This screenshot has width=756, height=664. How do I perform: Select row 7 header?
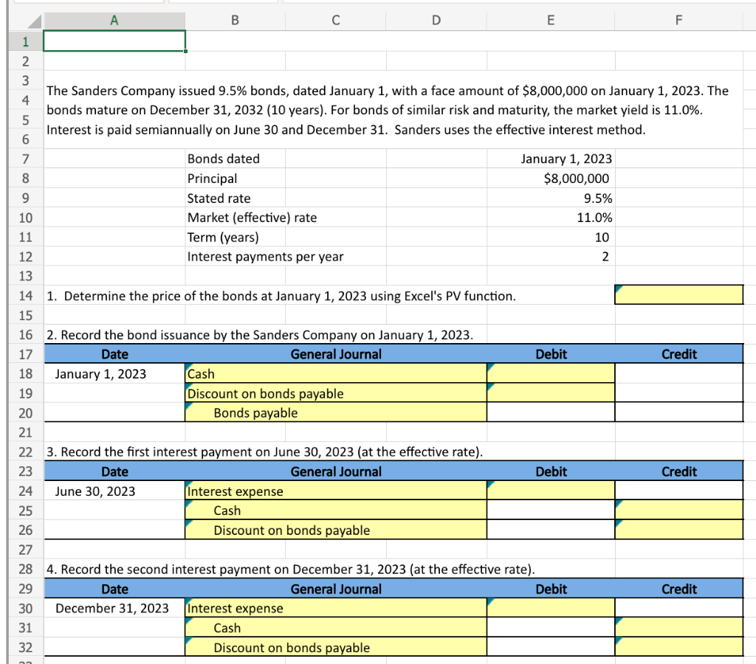26,159
